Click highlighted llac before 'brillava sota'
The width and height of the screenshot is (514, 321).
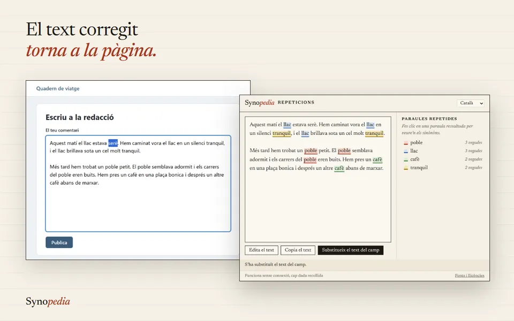click(305, 133)
